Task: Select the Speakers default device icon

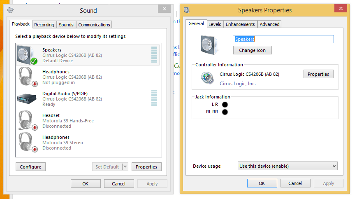Action: (x=27, y=55)
